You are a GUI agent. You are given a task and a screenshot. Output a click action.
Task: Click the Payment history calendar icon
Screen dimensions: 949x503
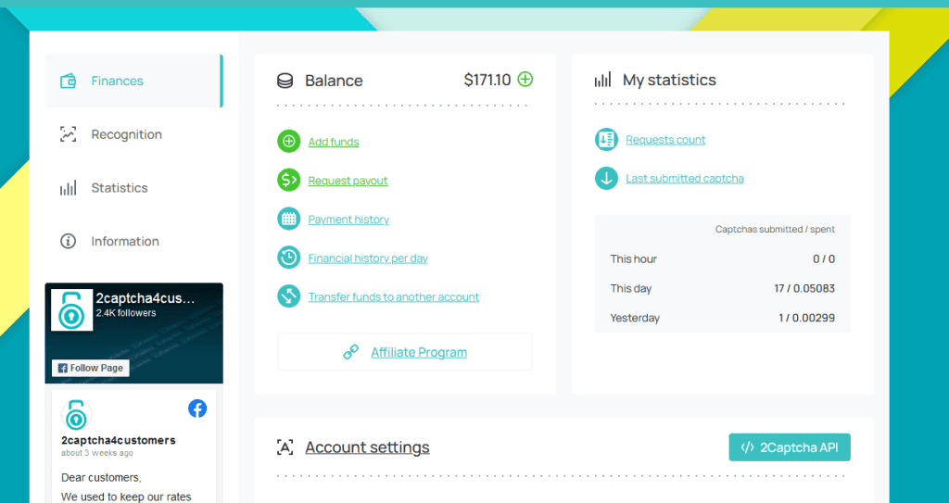point(289,220)
